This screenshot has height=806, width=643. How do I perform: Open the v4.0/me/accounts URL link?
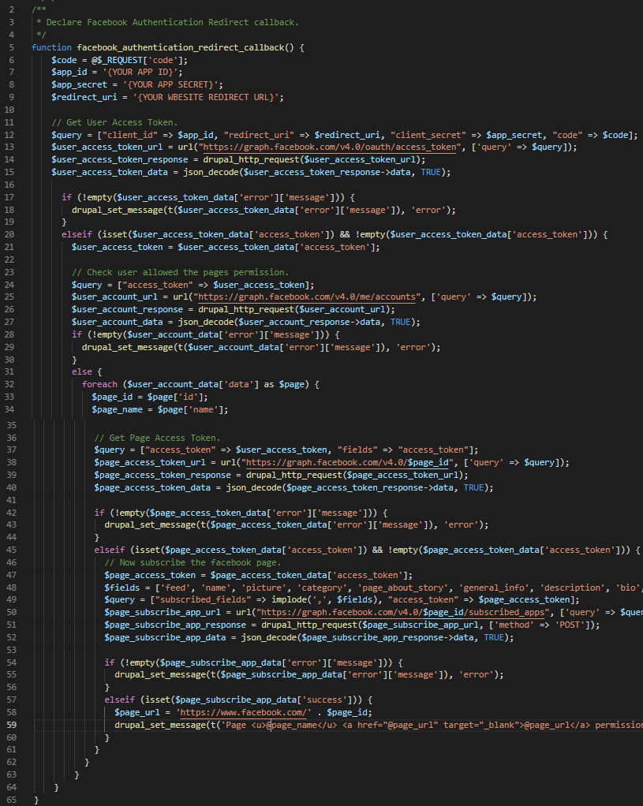tap(307, 297)
